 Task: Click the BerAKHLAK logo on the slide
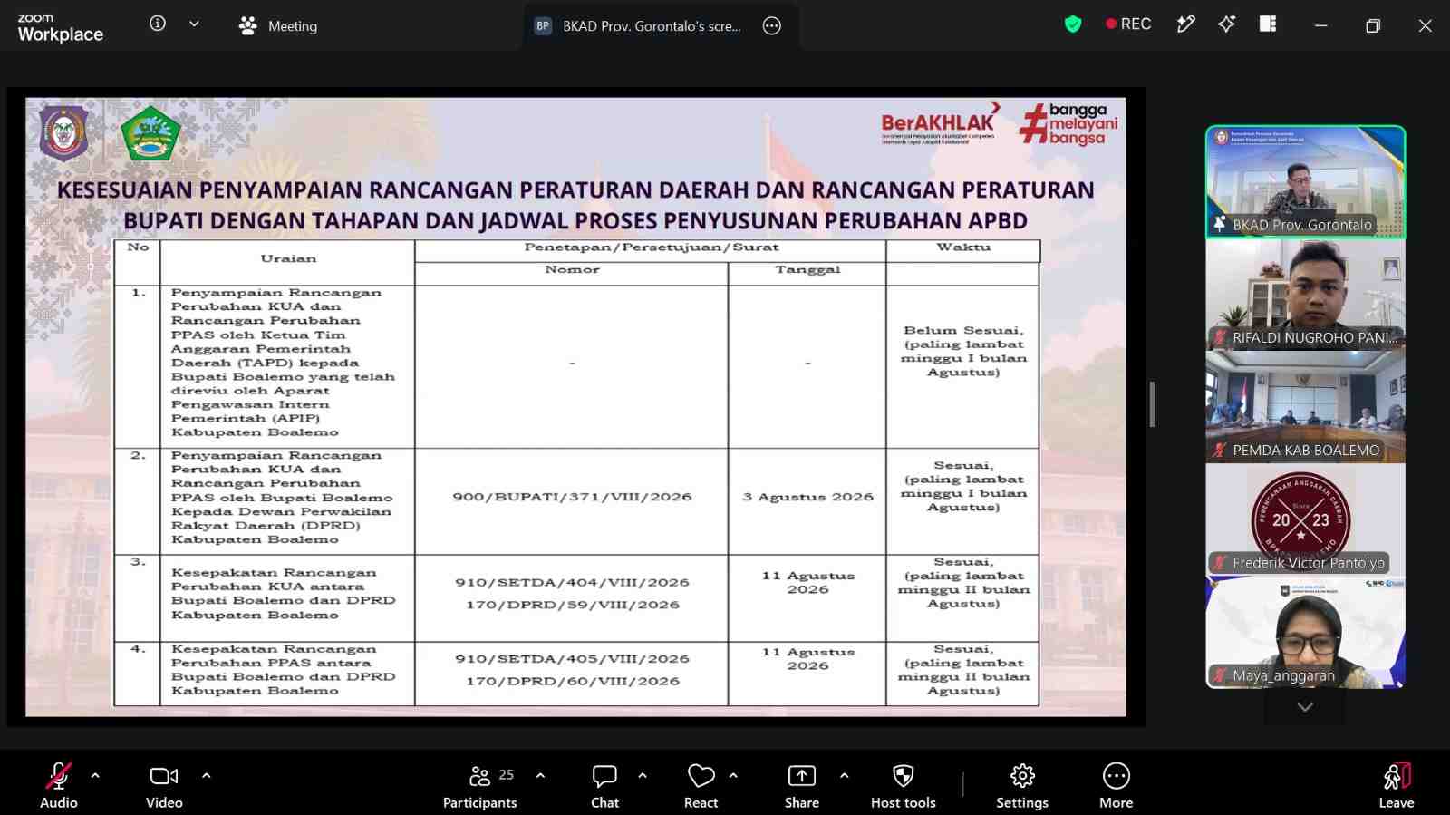[x=940, y=122]
